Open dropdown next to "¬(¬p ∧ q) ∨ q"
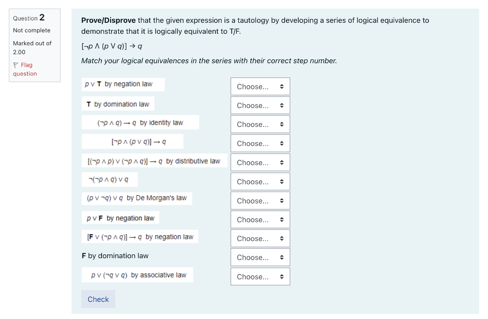Viewport: 488px width, 319px height. [260, 181]
